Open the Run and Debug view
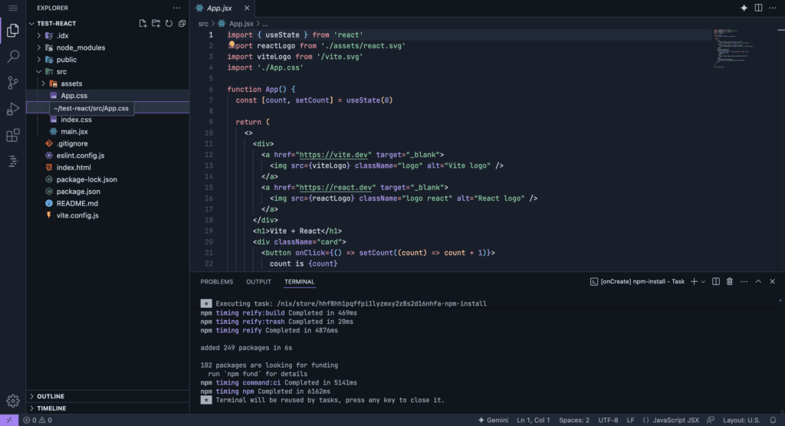Image resolution: width=785 pixels, height=426 pixels. (13, 109)
